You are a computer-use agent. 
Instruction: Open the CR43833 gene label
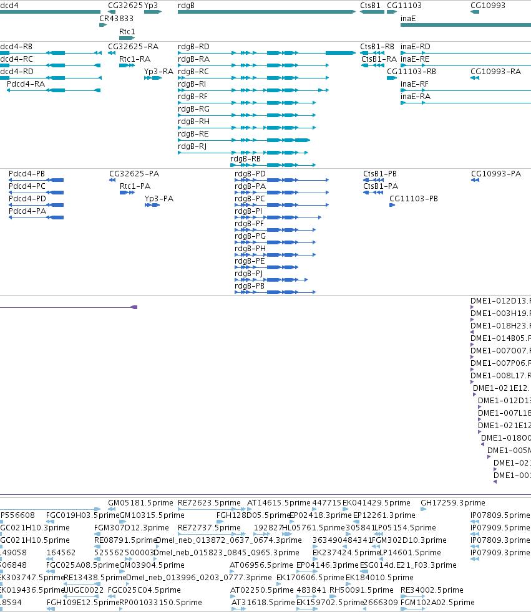click(x=117, y=18)
